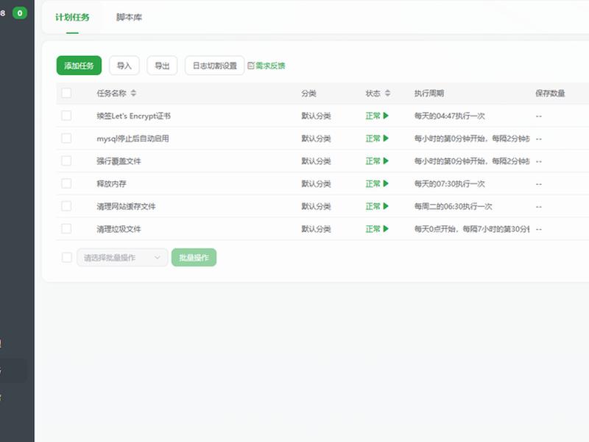Viewport: 589px width, 442px height.
Task: Click the 添加任务 button
Action: (x=79, y=66)
